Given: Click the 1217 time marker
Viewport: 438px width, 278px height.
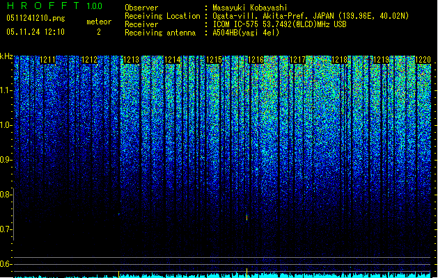Looking at the screenshot, I should [298, 60].
